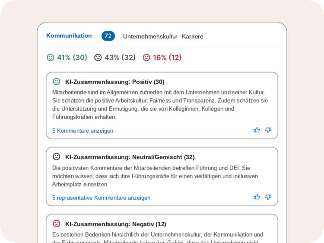
Task: Filter by the 43% (32) neutral sentiment
Action: (114, 58)
